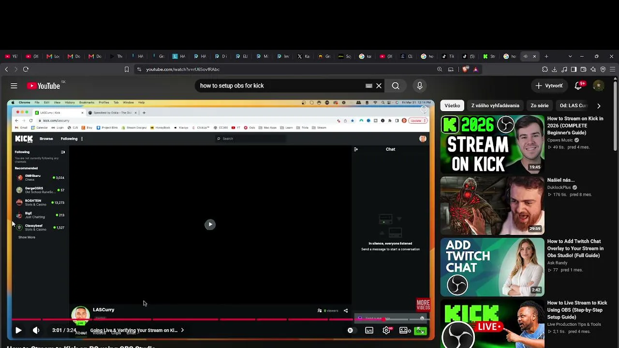Image resolution: width=619 pixels, height=348 pixels.
Task: Select the Všetko filter chip
Action: point(453,106)
